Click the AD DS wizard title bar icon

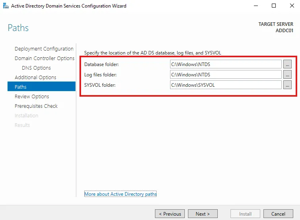[x=6, y=6]
